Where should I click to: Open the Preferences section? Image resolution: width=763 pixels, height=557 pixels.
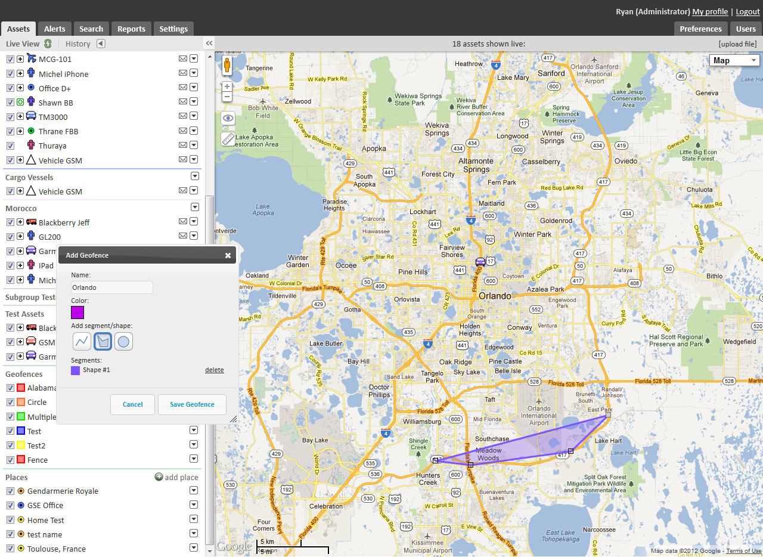(700, 28)
